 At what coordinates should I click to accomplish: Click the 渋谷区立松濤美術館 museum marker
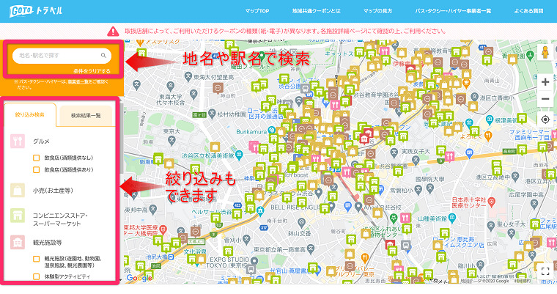(239, 155)
